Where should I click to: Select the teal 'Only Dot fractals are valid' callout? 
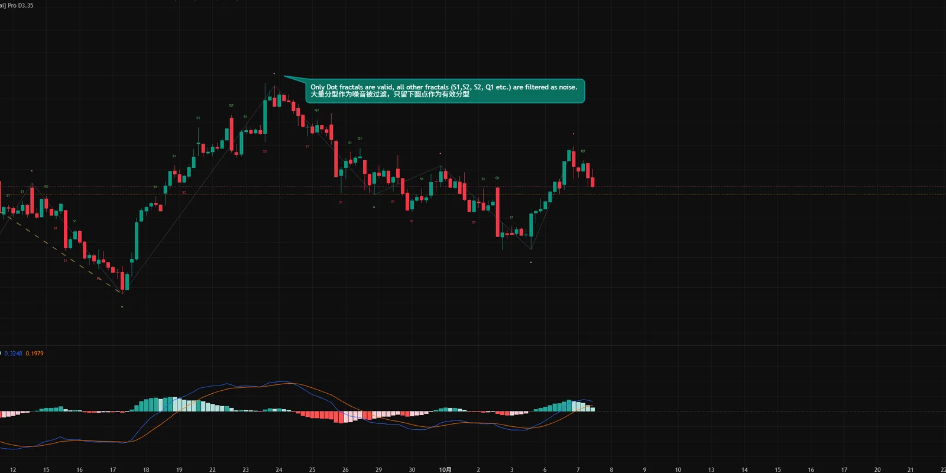(x=445, y=90)
